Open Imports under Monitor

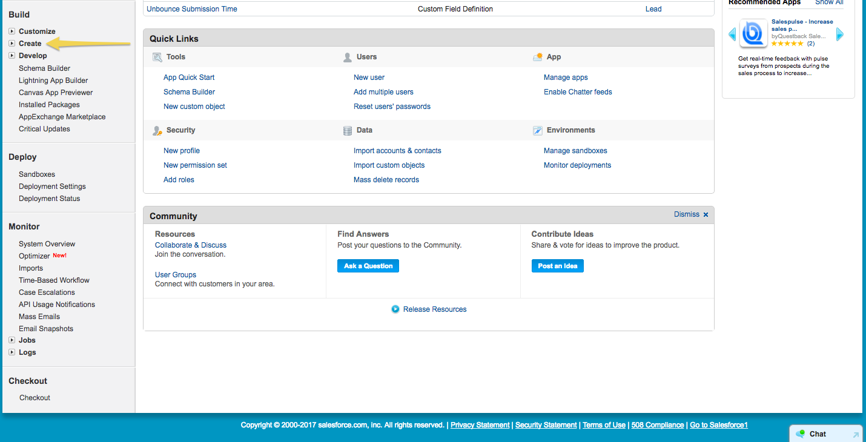tap(31, 268)
